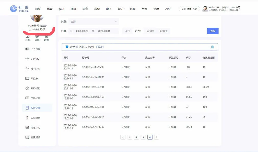Screen dimensions: 258x152
Task: Click the 福利中心 gift icon
Action: 27,69
